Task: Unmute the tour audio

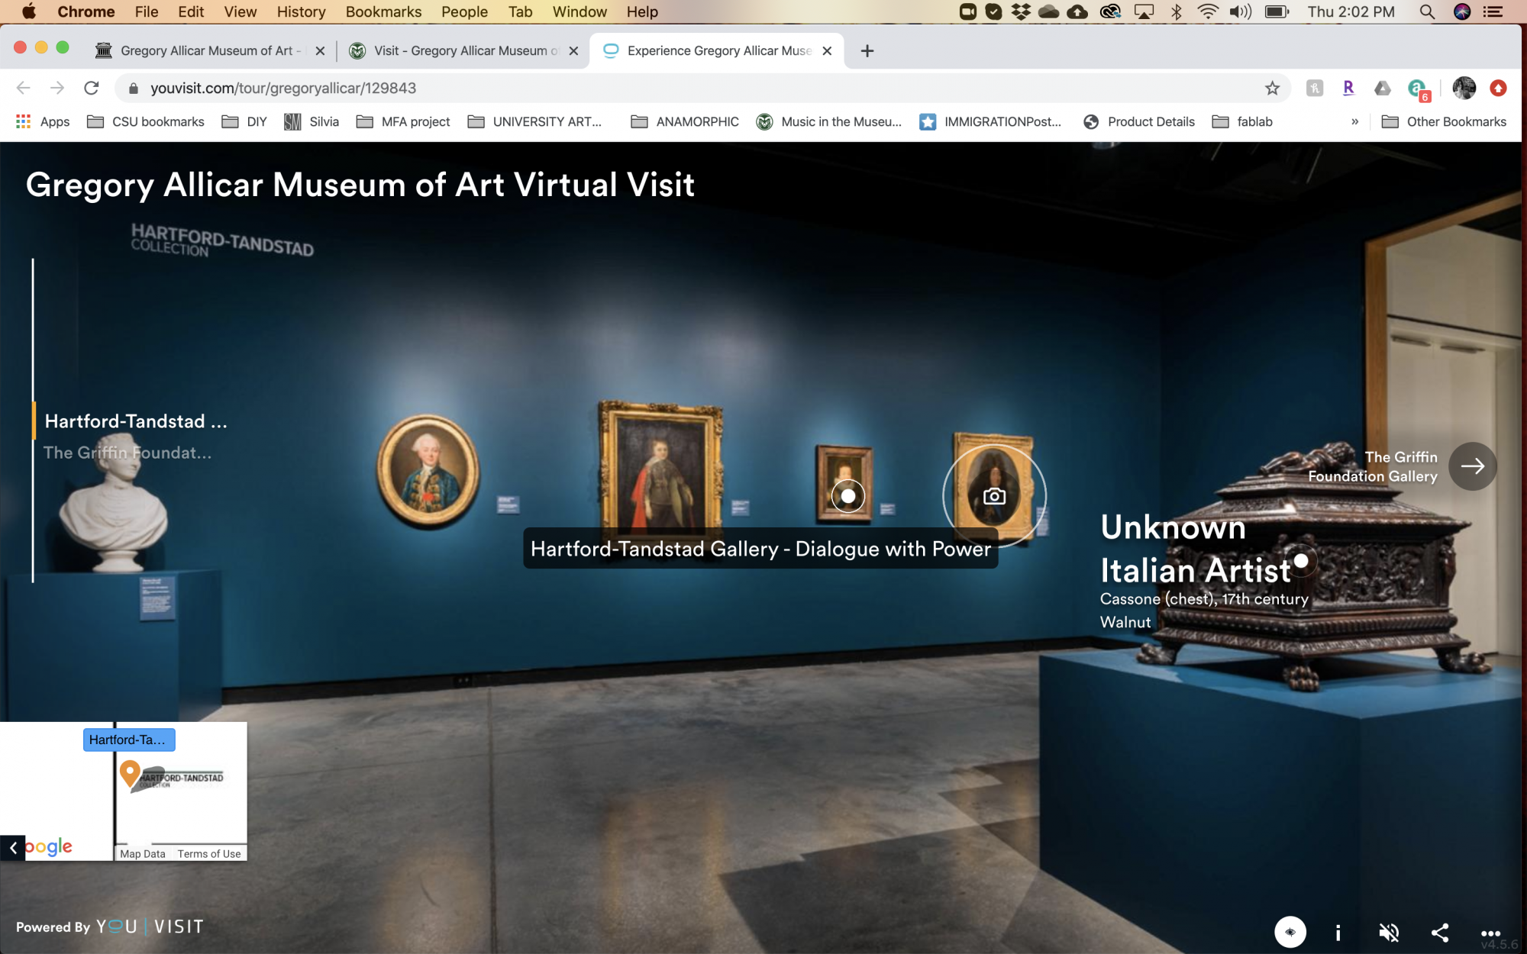Action: click(x=1389, y=932)
